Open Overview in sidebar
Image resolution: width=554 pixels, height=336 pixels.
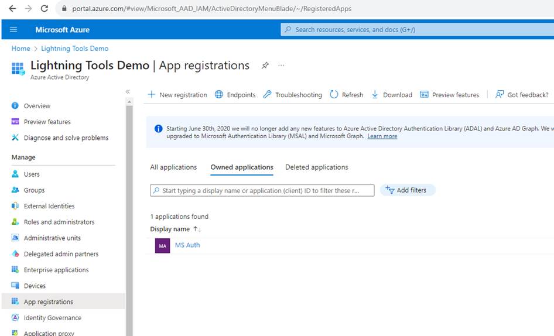[37, 105]
